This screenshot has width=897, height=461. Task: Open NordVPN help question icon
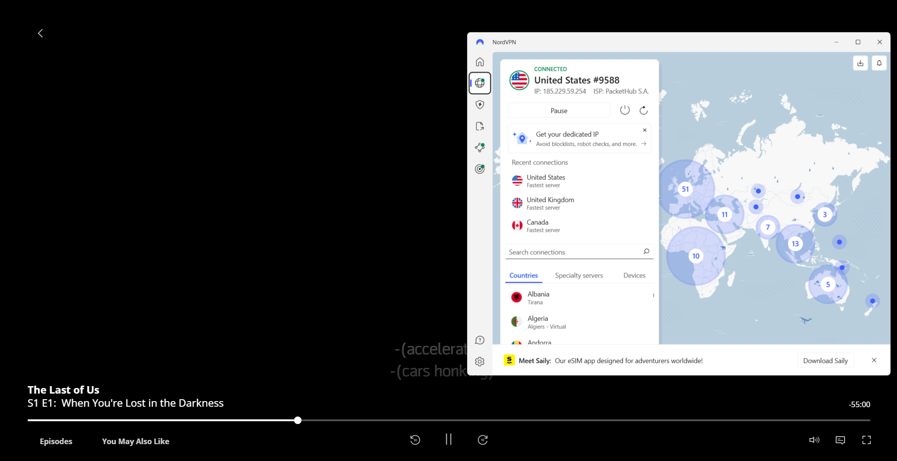click(480, 340)
